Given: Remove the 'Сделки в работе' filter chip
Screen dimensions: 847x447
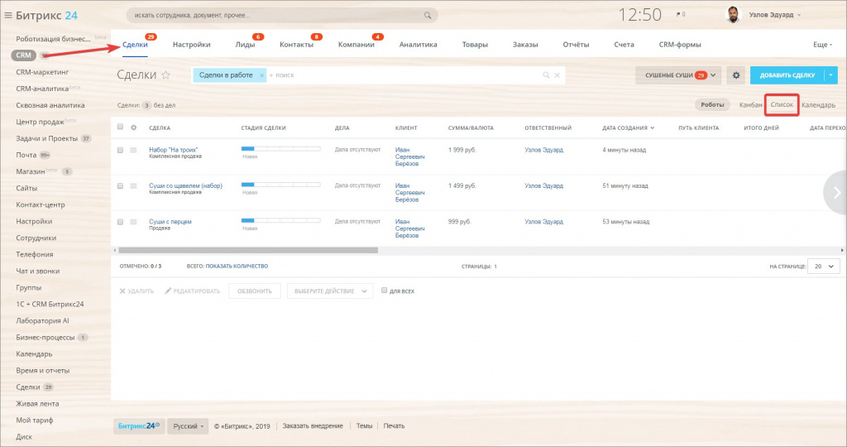Looking at the screenshot, I should (261, 75).
